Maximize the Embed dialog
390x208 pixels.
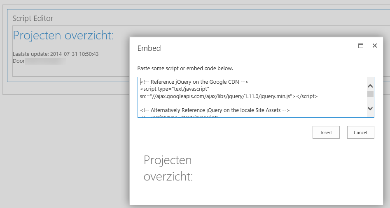[x=361, y=46]
